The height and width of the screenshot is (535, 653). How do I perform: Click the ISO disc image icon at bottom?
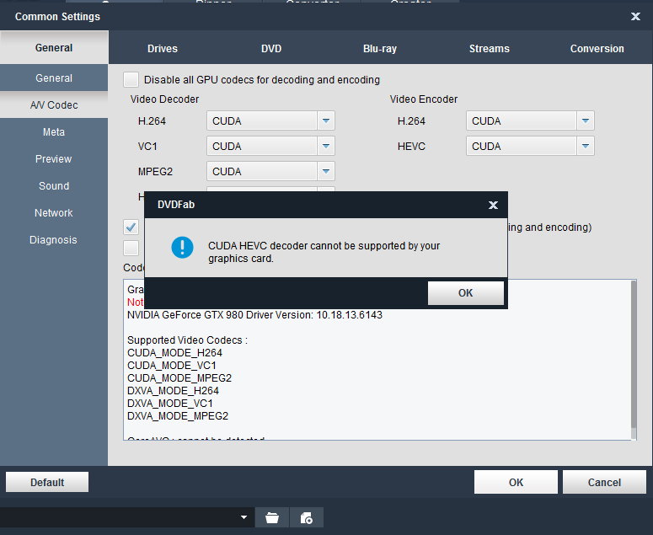pyautogui.click(x=306, y=517)
